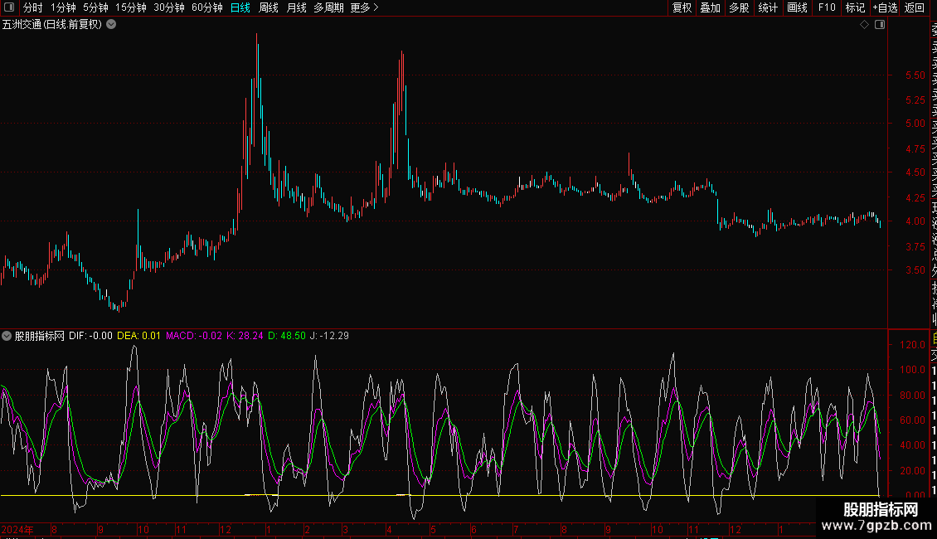Toggle the left sidebar panel icon
Image resolution: width=937 pixels, height=539 pixels.
(x=9, y=7)
